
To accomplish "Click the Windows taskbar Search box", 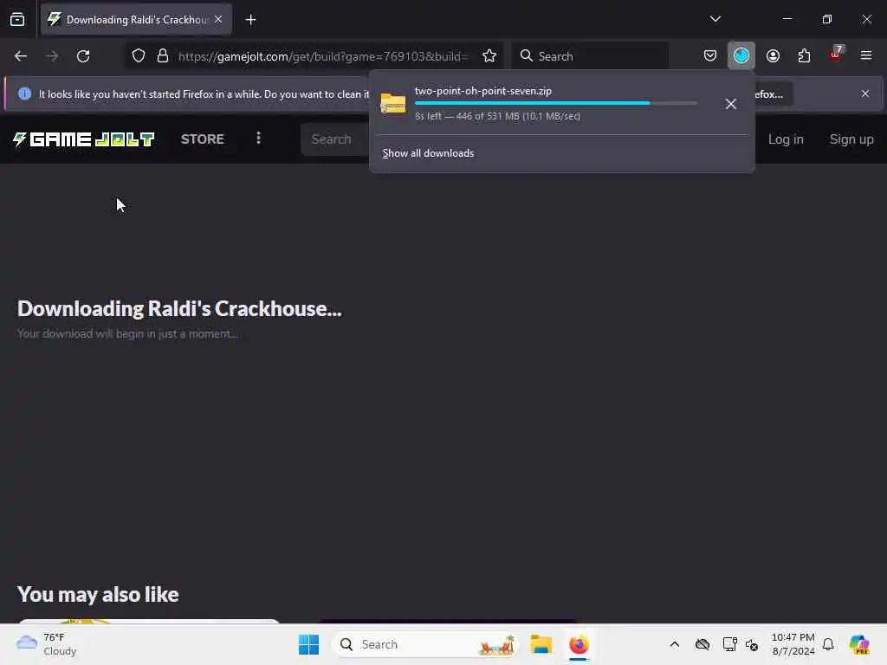I will click(424, 644).
